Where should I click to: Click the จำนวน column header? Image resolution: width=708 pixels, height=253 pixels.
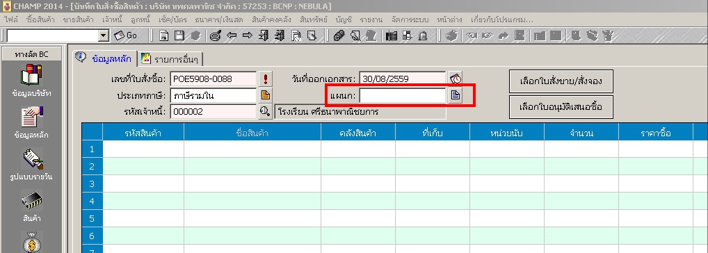581,133
